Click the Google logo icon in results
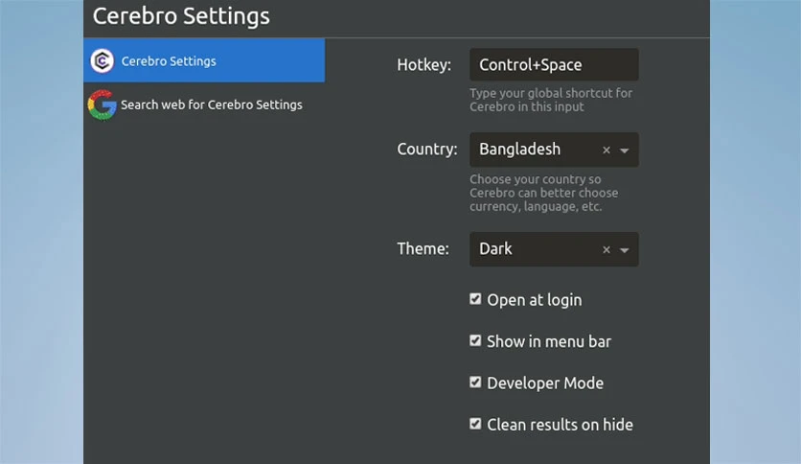The image size is (801, 464). tap(103, 104)
